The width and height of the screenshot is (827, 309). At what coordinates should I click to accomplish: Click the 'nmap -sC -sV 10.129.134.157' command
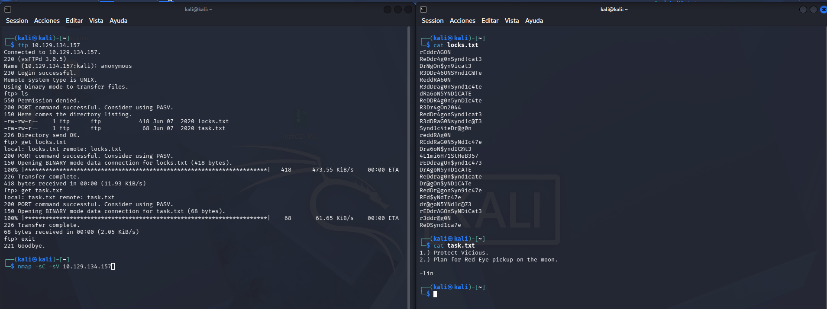point(65,267)
